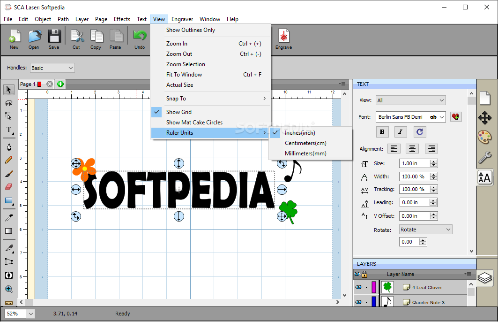Open the text AA side panel

[485, 178]
